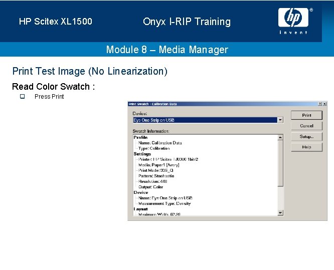The width and height of the screenshot is (334, 270).
Task: Click the Help button
Action: [306, 147]
